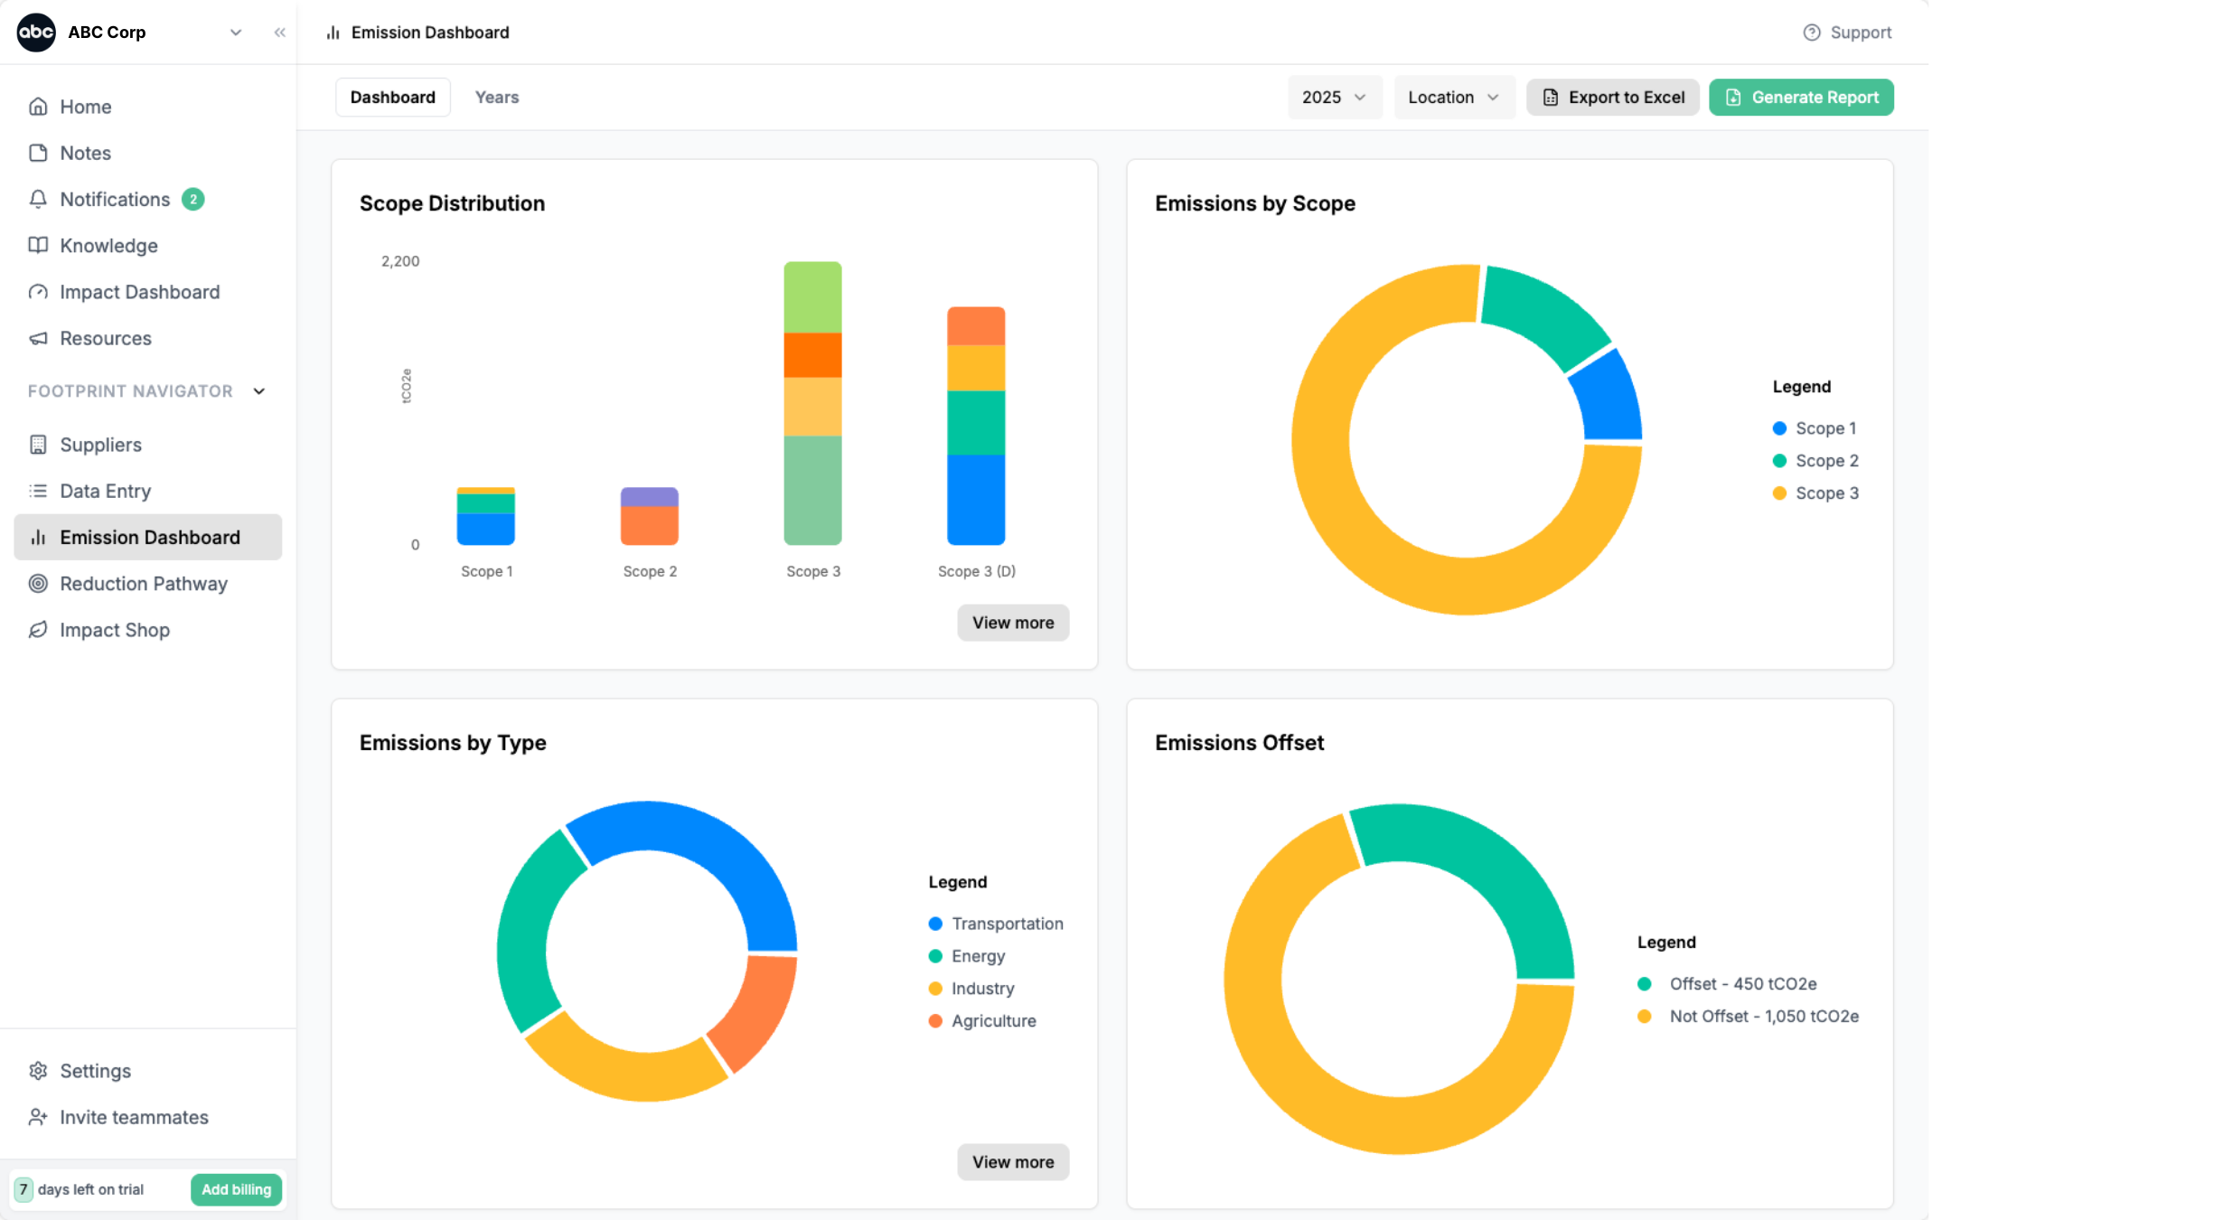Click the Scope 2 bar in chart
2223x1220 pixels.
pos(649,516)
